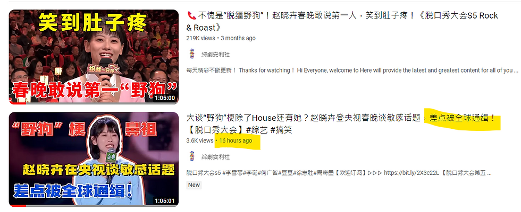
Task: Open channel avatar icon of the first video
Action: click(x=191, y=54)
